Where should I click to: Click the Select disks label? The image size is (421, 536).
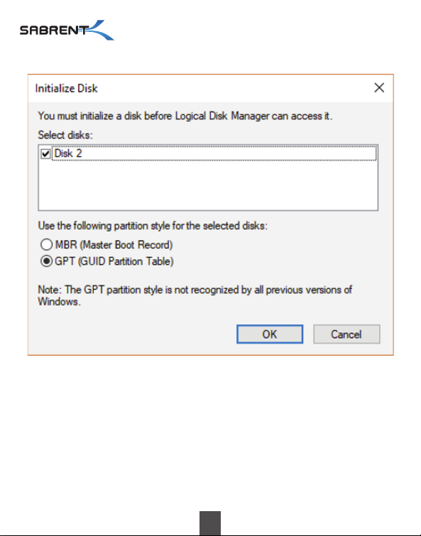pos(65,135)
